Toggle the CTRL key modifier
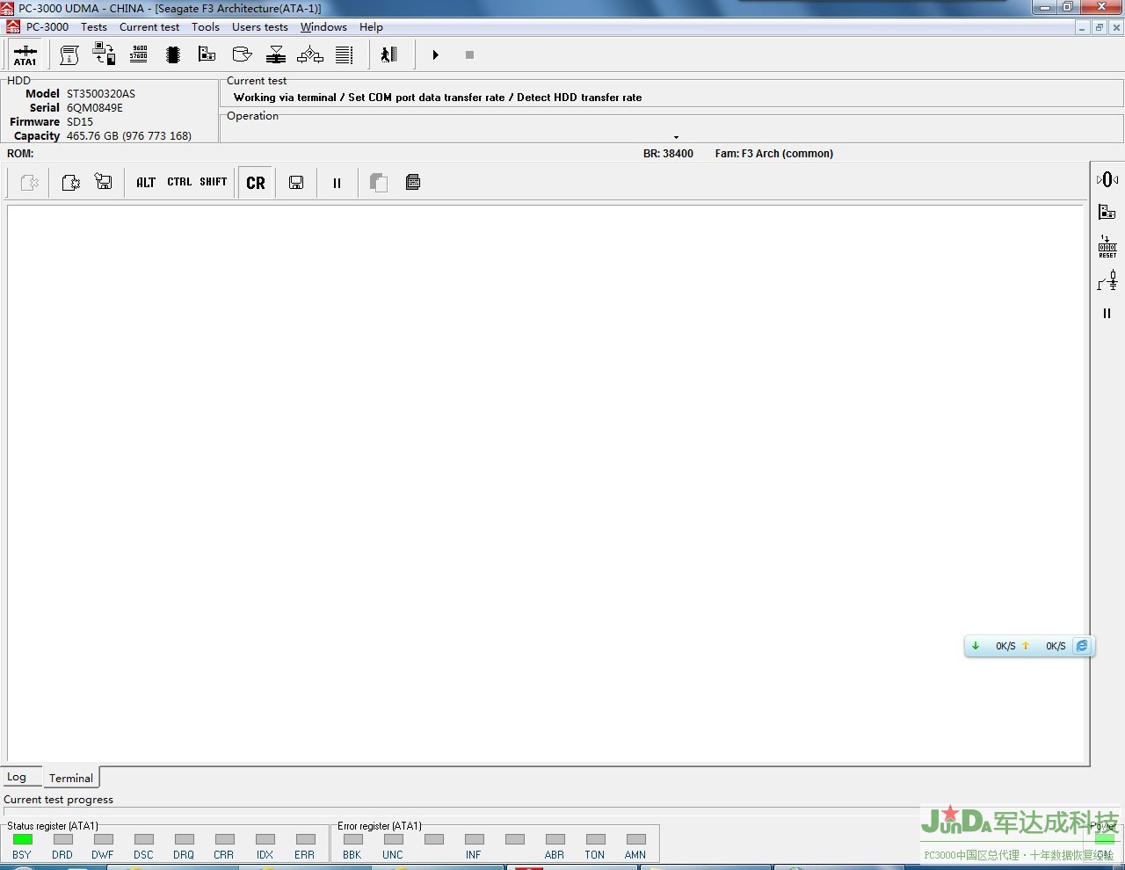Viewport: 1125px width, 870px height. (179, 182)
